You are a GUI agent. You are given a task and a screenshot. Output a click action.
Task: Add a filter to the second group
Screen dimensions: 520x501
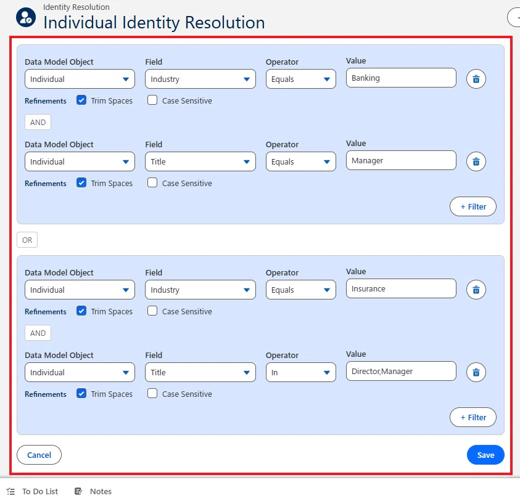[x=473, y=418]
